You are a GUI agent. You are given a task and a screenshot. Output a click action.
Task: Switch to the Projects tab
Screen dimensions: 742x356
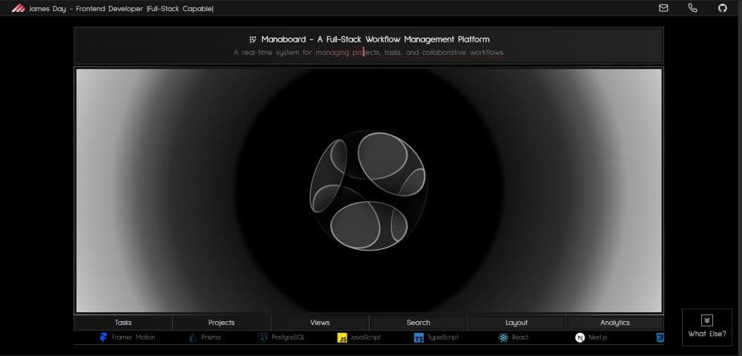point(221,323)
